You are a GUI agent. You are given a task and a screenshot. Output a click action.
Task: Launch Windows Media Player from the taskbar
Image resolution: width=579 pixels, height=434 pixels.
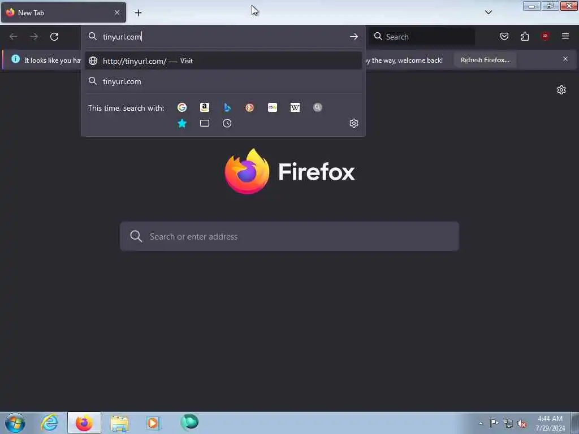click(153, 423)
